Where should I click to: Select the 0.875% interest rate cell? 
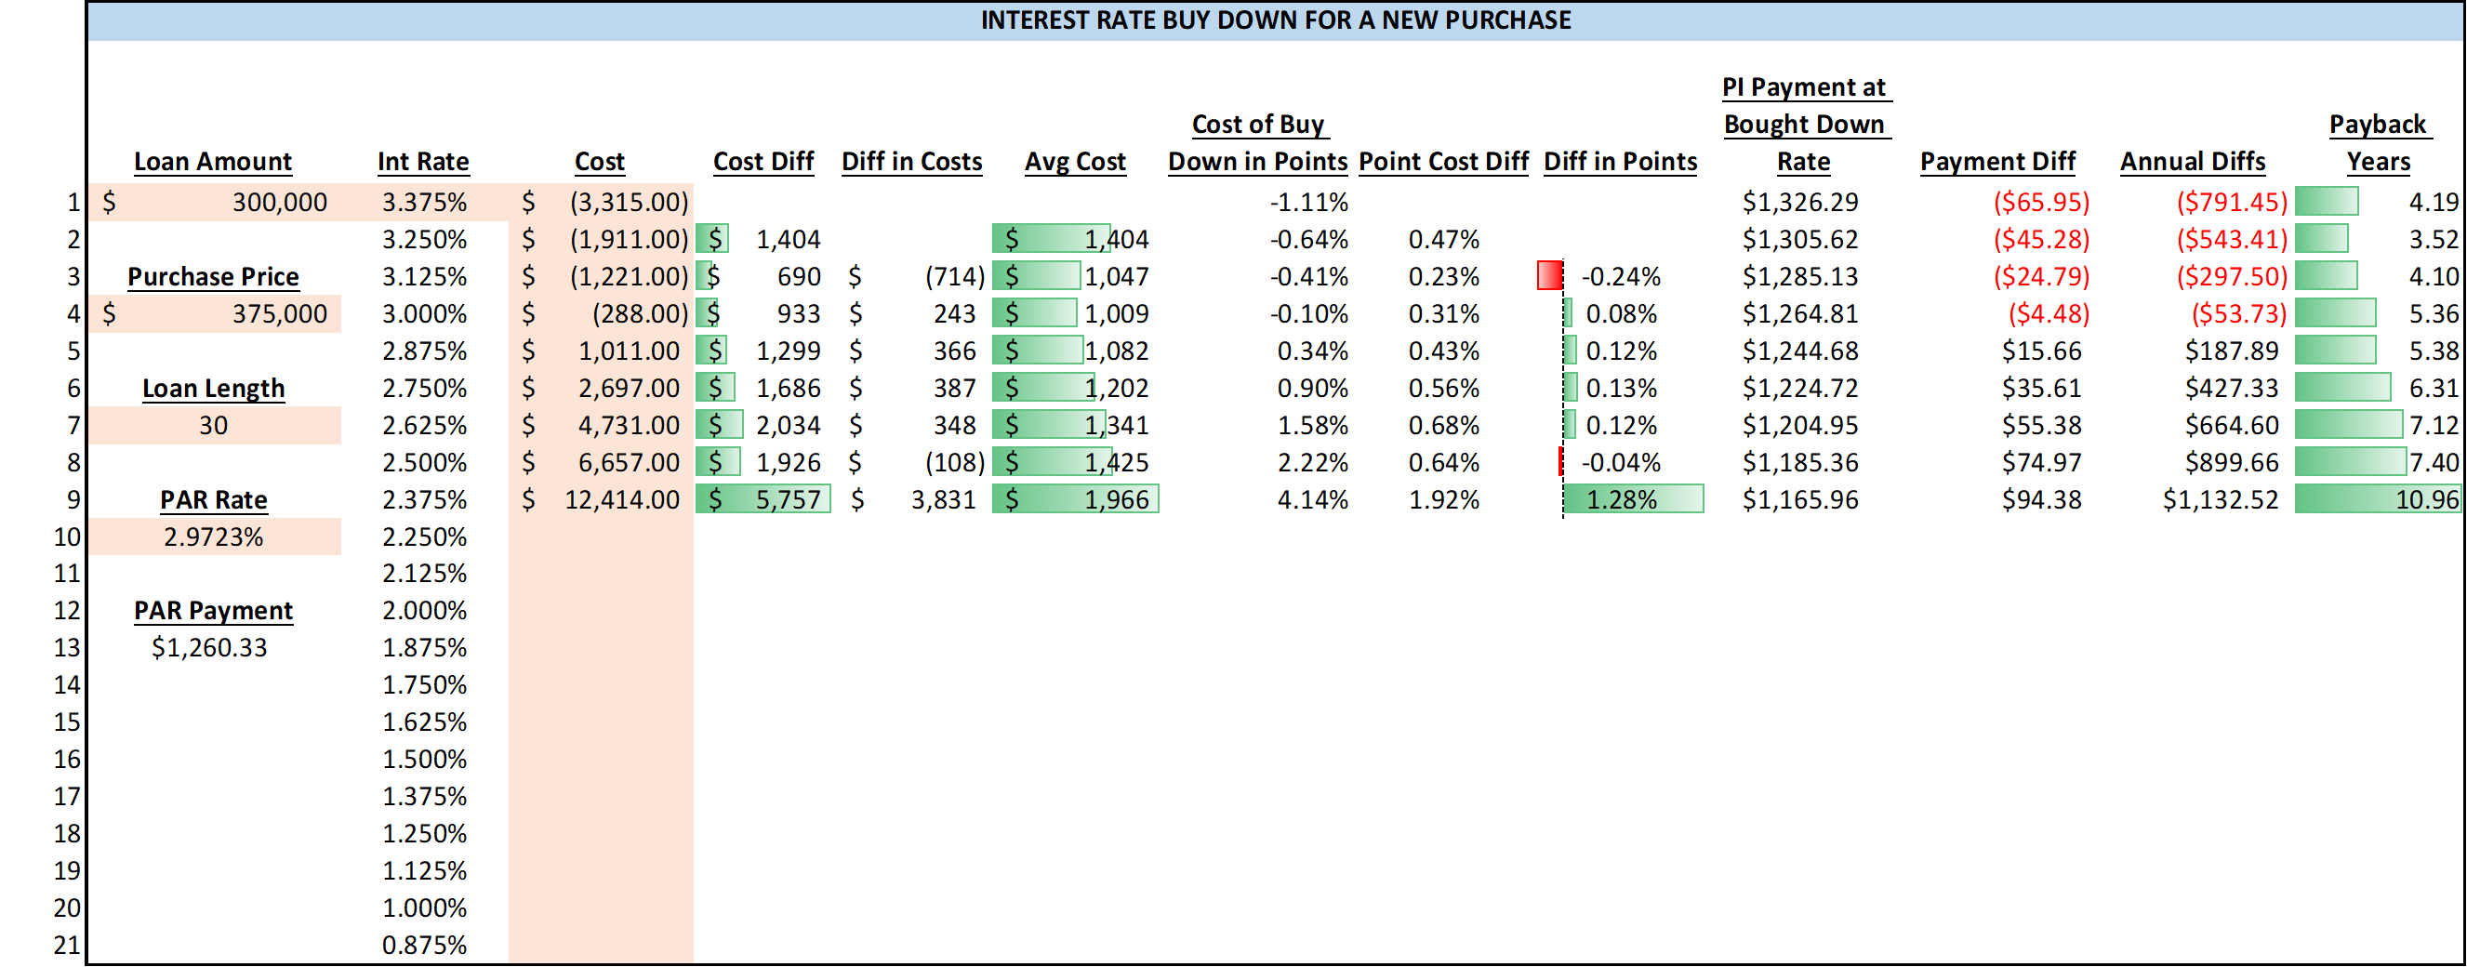click(423, 945)
